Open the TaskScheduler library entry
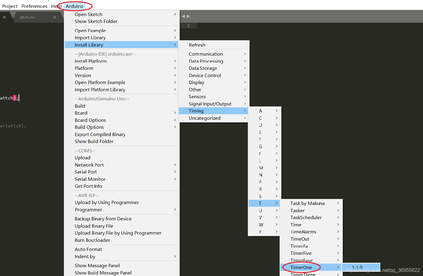This screenshot has width=423, height=276. click(311, 218)
